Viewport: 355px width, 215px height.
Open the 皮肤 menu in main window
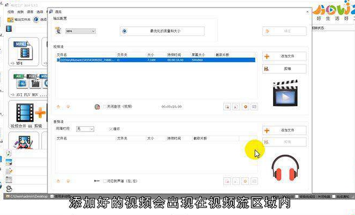21,12
